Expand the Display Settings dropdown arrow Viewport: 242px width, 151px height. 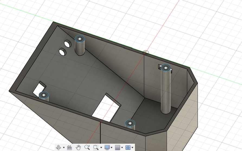[111, 148]
